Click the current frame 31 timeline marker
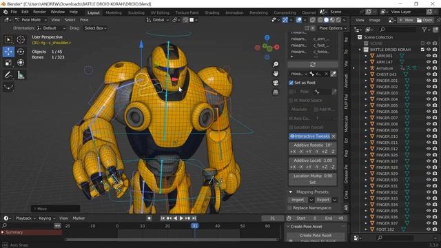 [194, 226]
